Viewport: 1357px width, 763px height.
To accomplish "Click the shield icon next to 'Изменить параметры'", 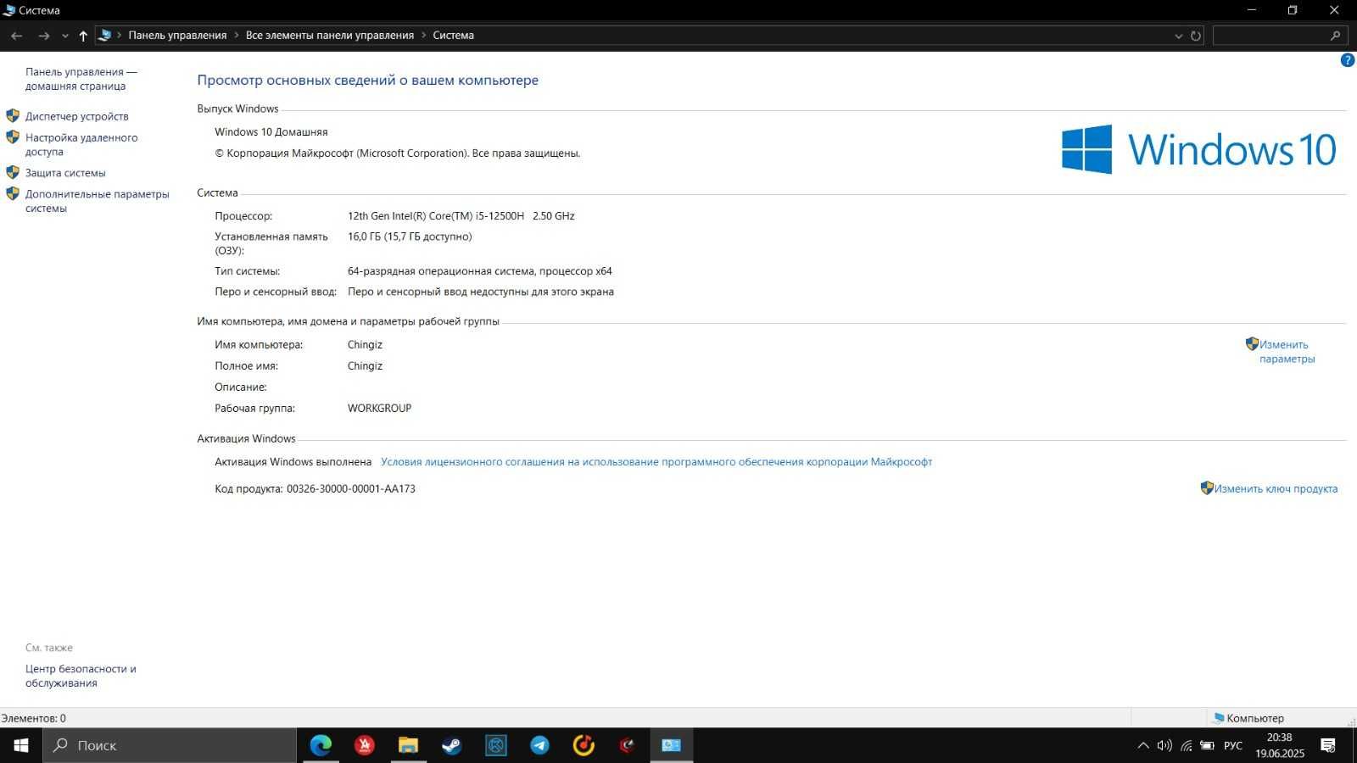I will click(1252, 344).
